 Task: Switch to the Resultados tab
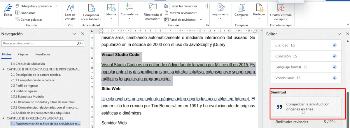point(43,54)
